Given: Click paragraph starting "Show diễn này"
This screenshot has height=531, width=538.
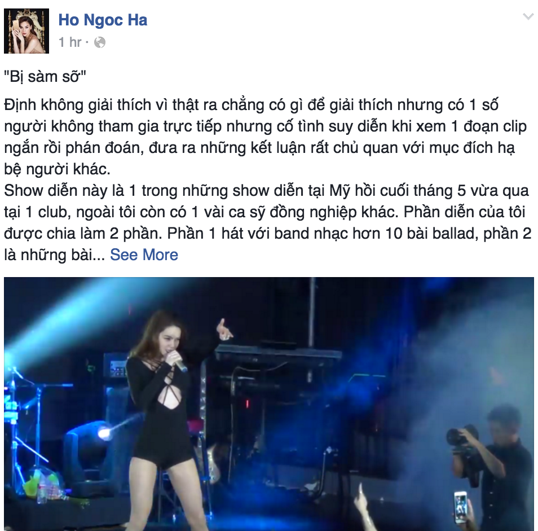Looking at the screenshot, I should click(268, 223).
